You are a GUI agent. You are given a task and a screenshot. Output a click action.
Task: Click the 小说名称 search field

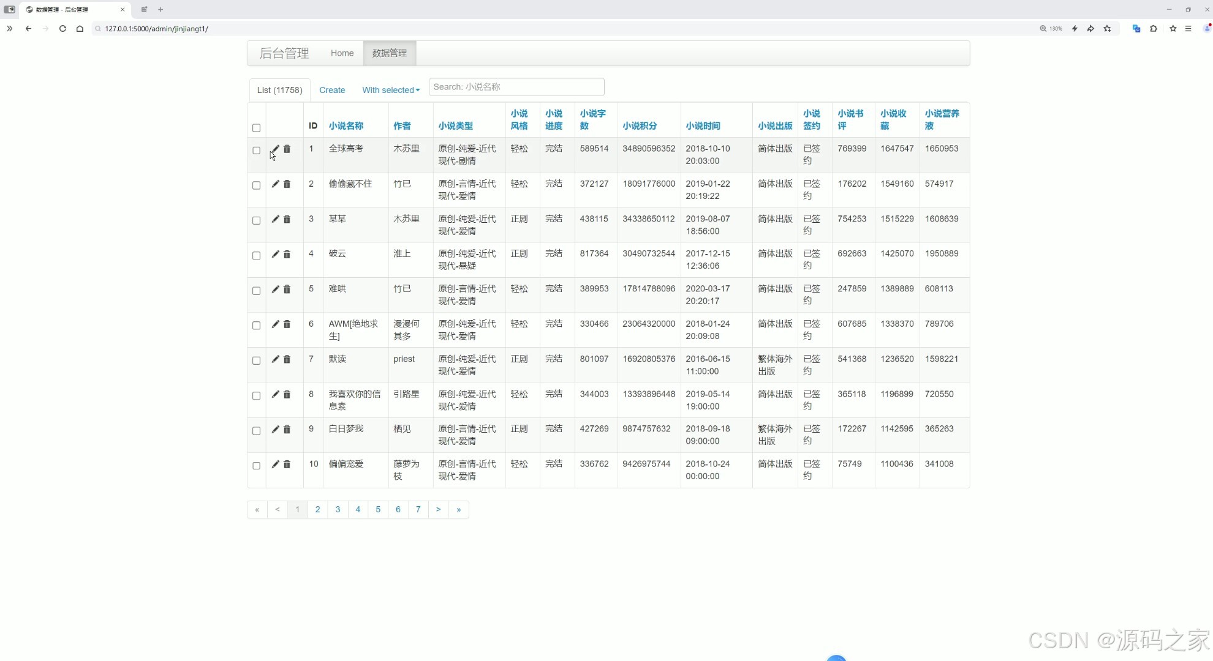coord(516,87)
